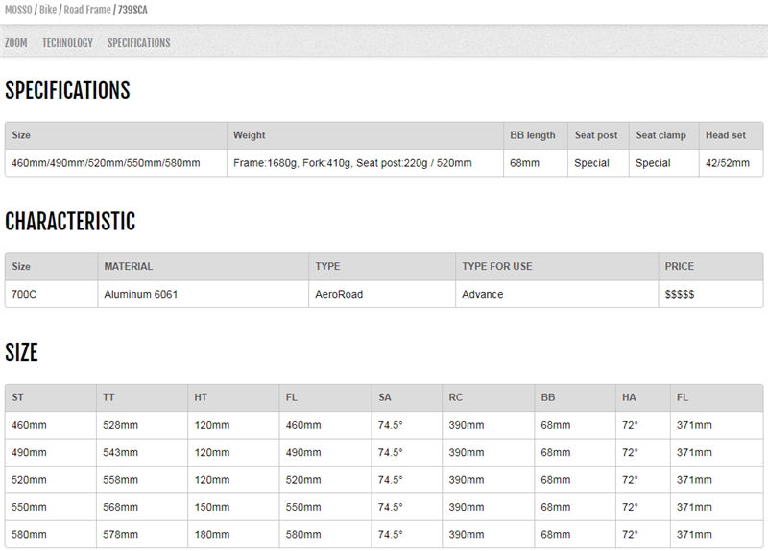The height and width of the screenshot is (551, 768).
Task: Select the SA column header
Action: 407,397
